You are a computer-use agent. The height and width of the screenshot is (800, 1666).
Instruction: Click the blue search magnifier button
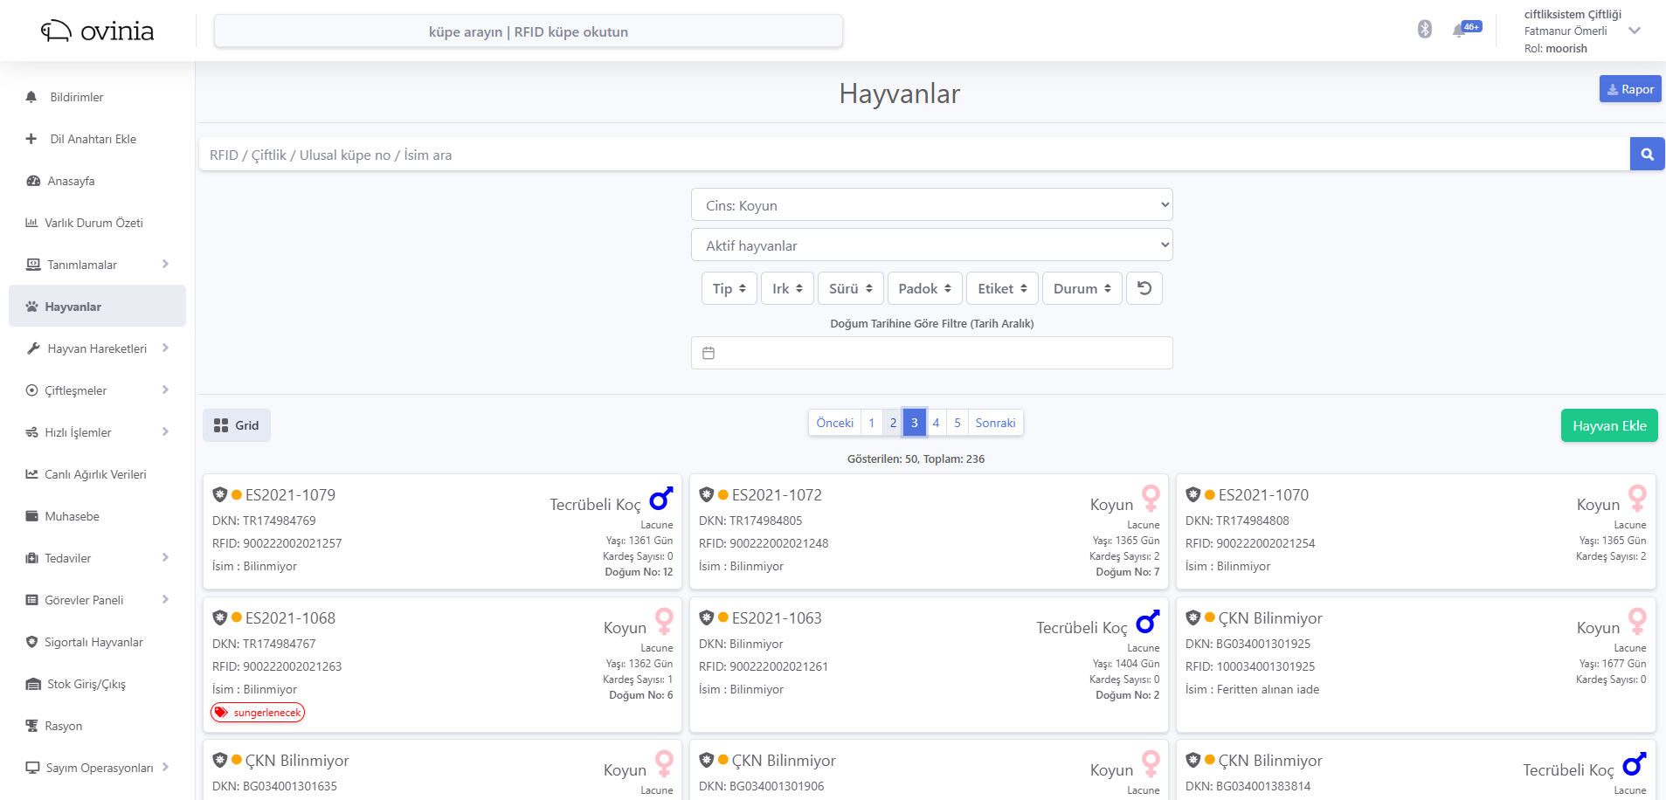[x=1647, y=154]
